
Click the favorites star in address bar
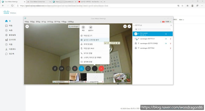182,6
